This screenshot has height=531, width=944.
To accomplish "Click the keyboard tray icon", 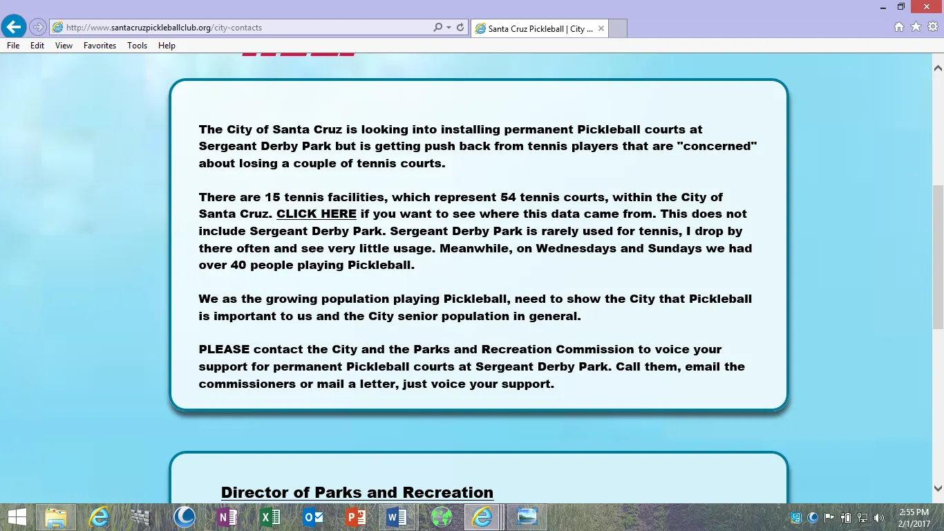I will point(796,517).
